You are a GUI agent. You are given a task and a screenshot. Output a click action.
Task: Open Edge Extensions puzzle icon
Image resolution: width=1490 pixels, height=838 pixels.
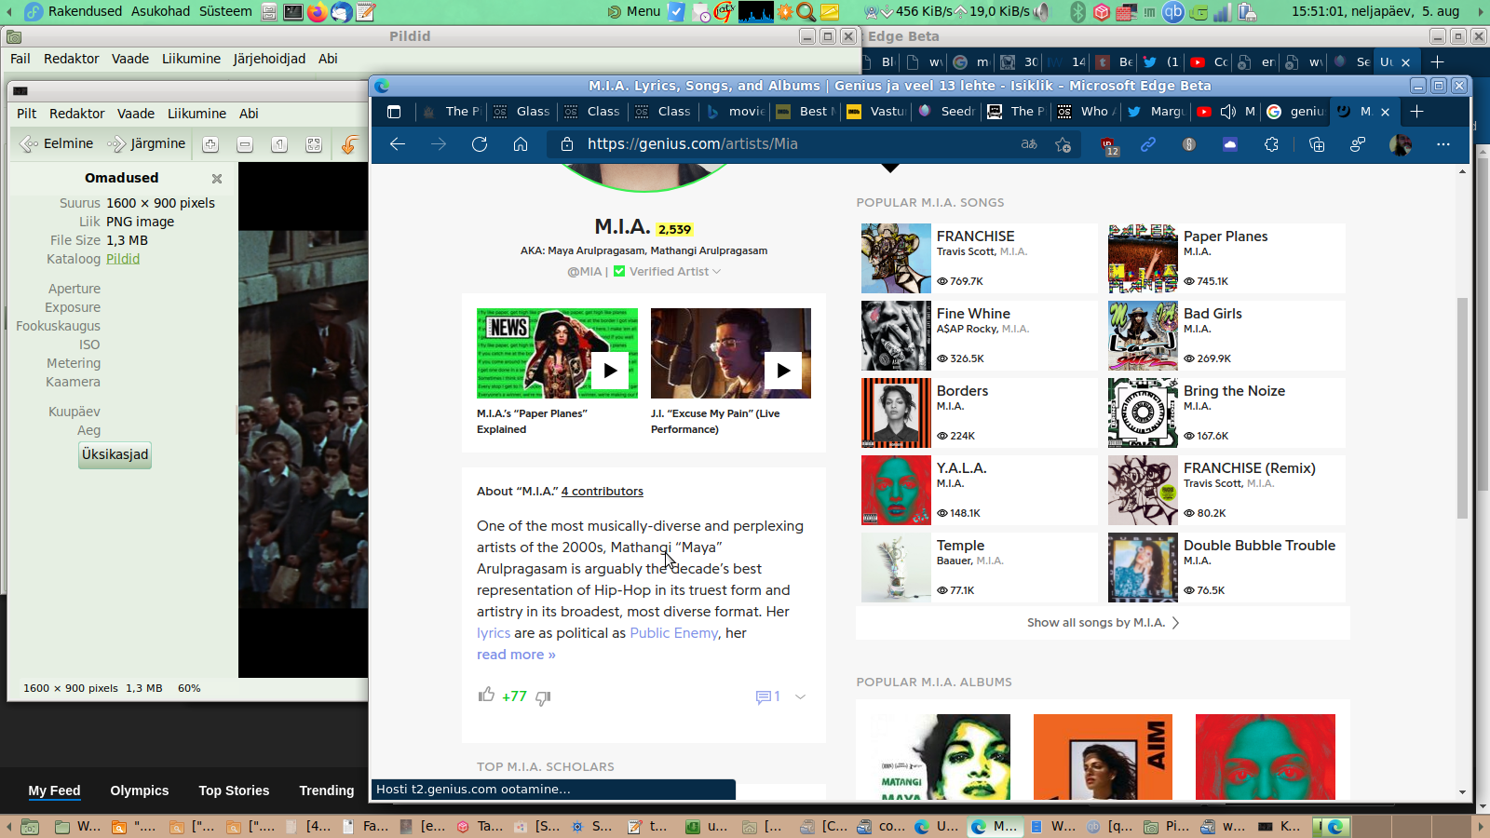(x=1271, y=144)
